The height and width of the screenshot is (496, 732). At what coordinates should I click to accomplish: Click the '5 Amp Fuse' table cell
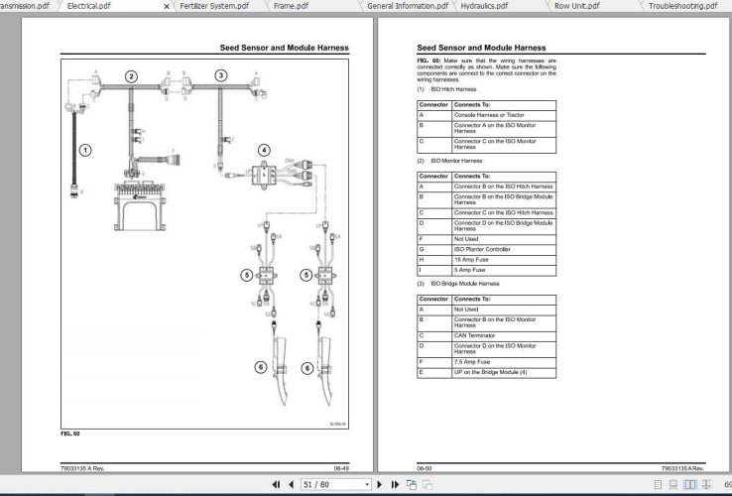pyautogui.click(x=504, y=270)
